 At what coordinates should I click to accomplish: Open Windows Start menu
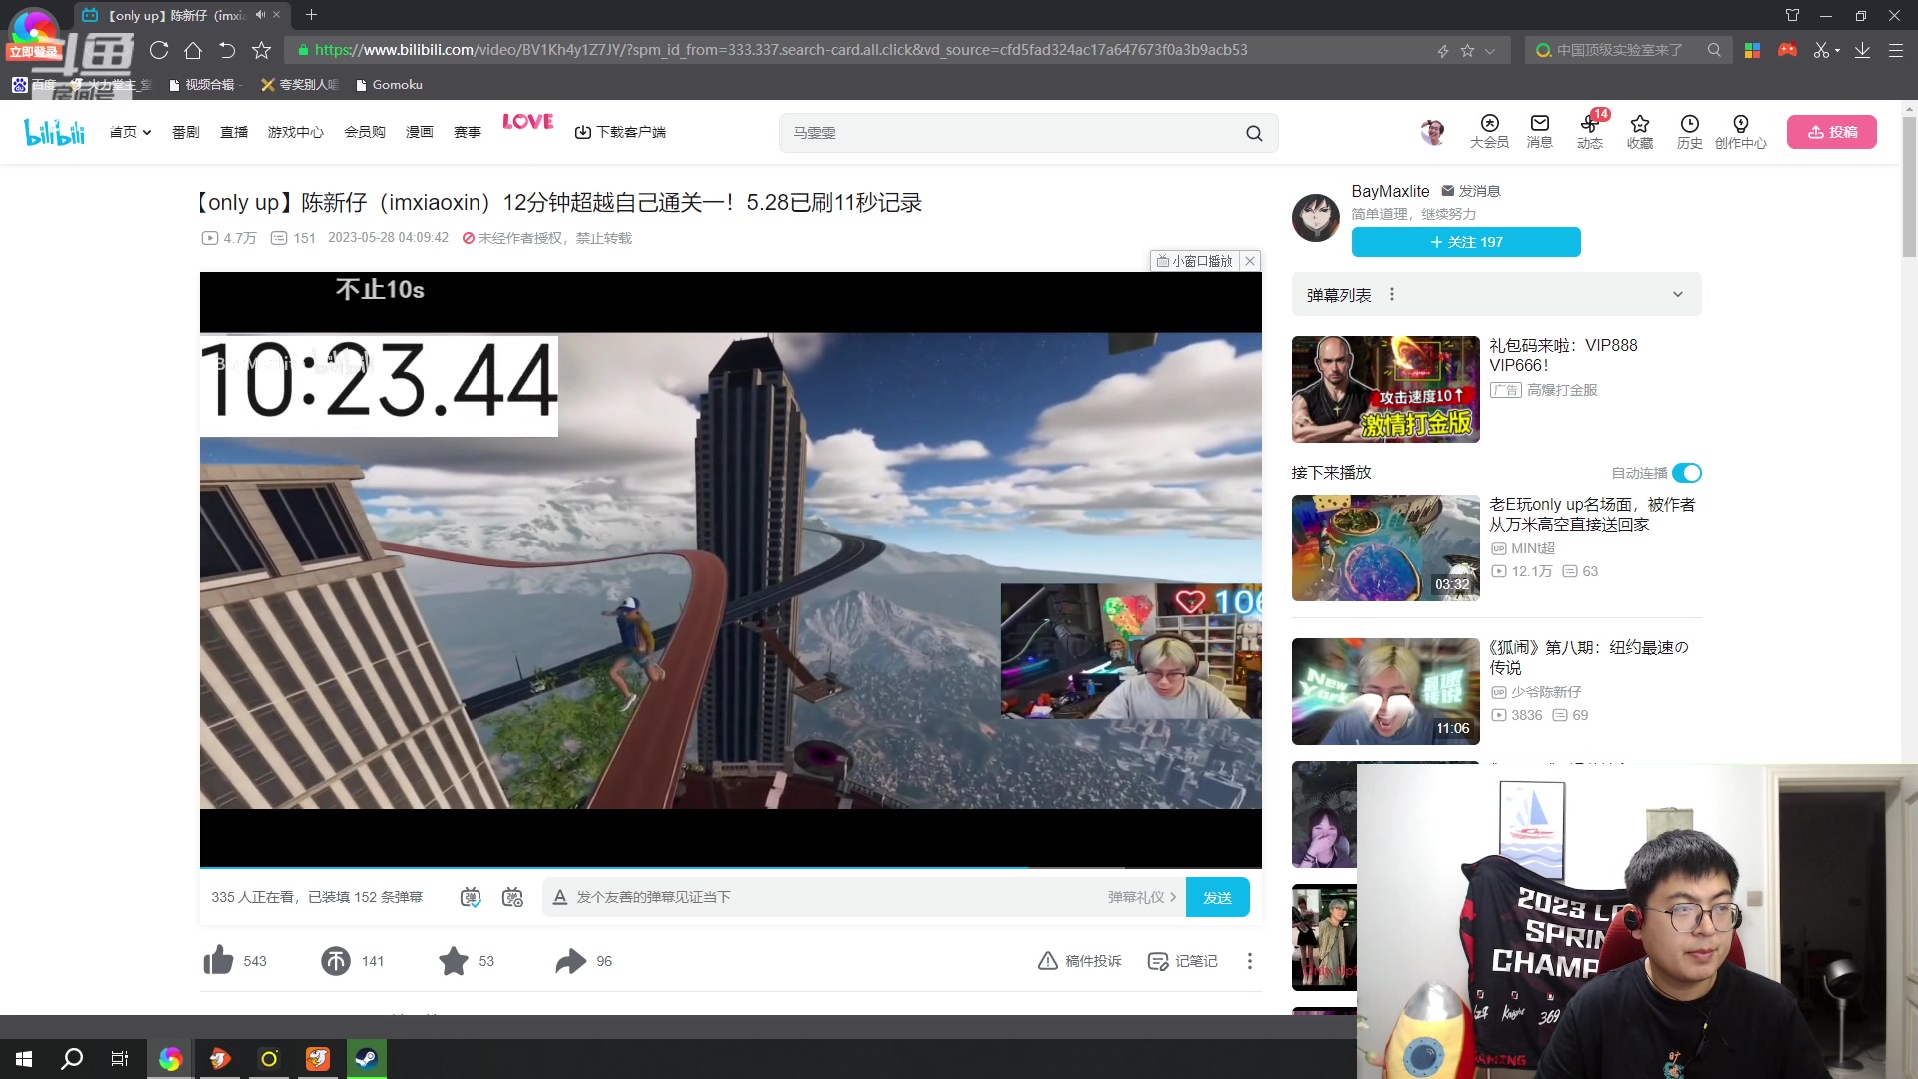(24, 1059)
